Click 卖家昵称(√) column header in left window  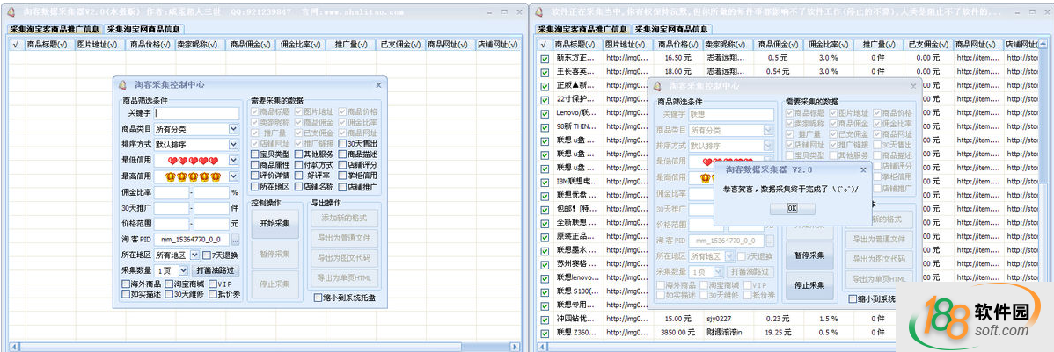(201, 44)
